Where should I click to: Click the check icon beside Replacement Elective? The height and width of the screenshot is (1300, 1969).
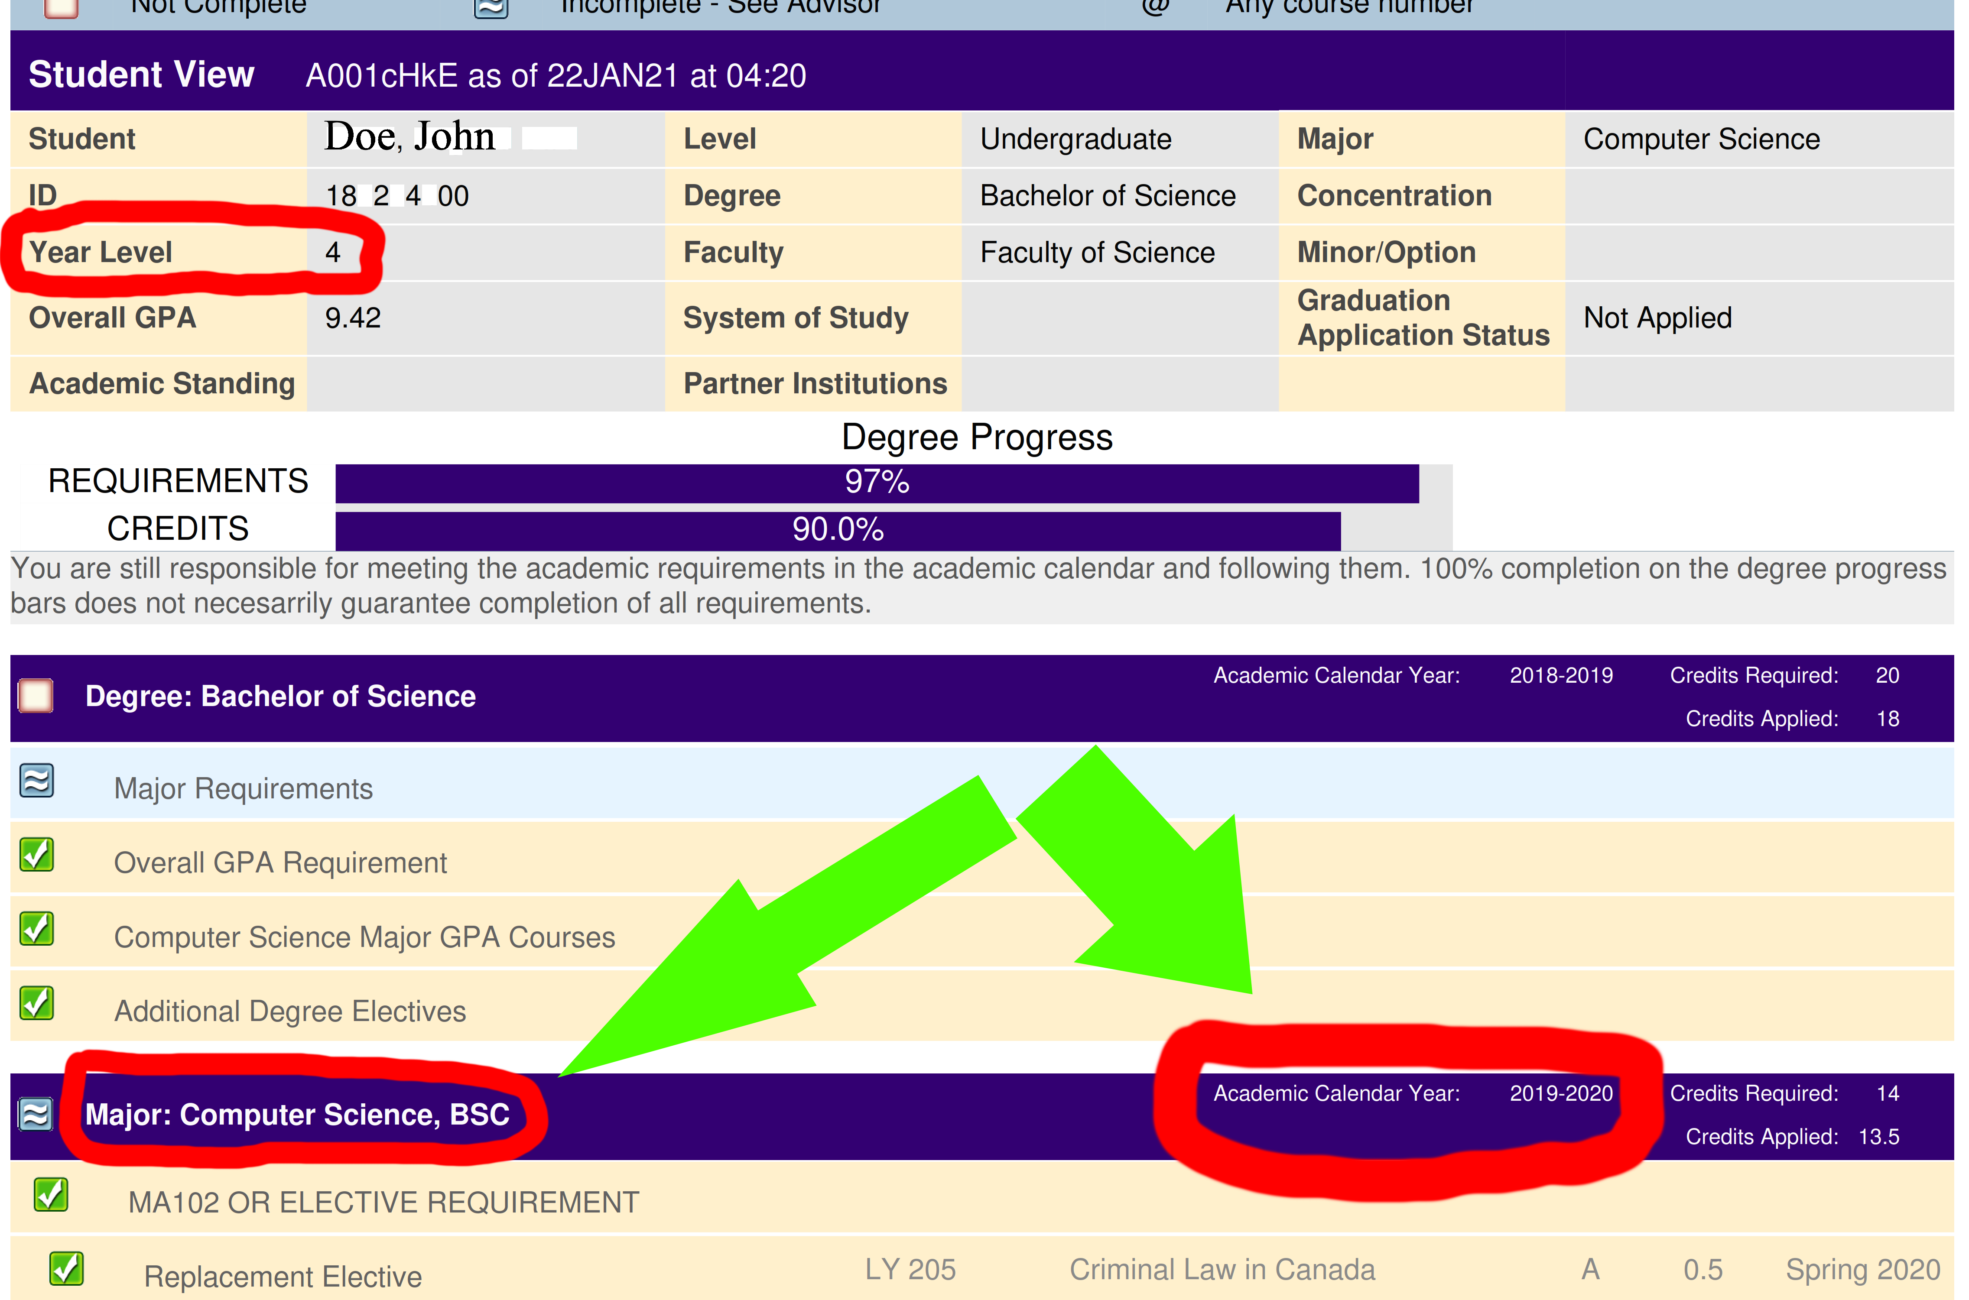pos(66,1269)
